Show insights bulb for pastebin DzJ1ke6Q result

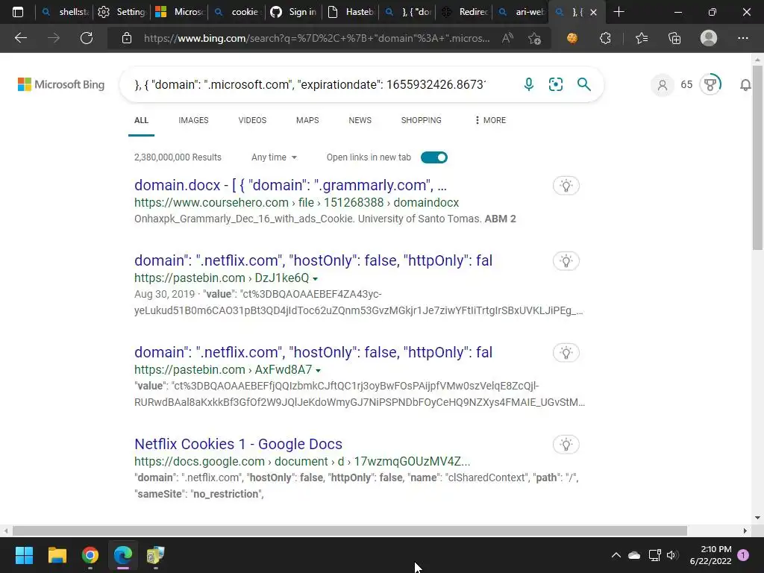point(566,261)
